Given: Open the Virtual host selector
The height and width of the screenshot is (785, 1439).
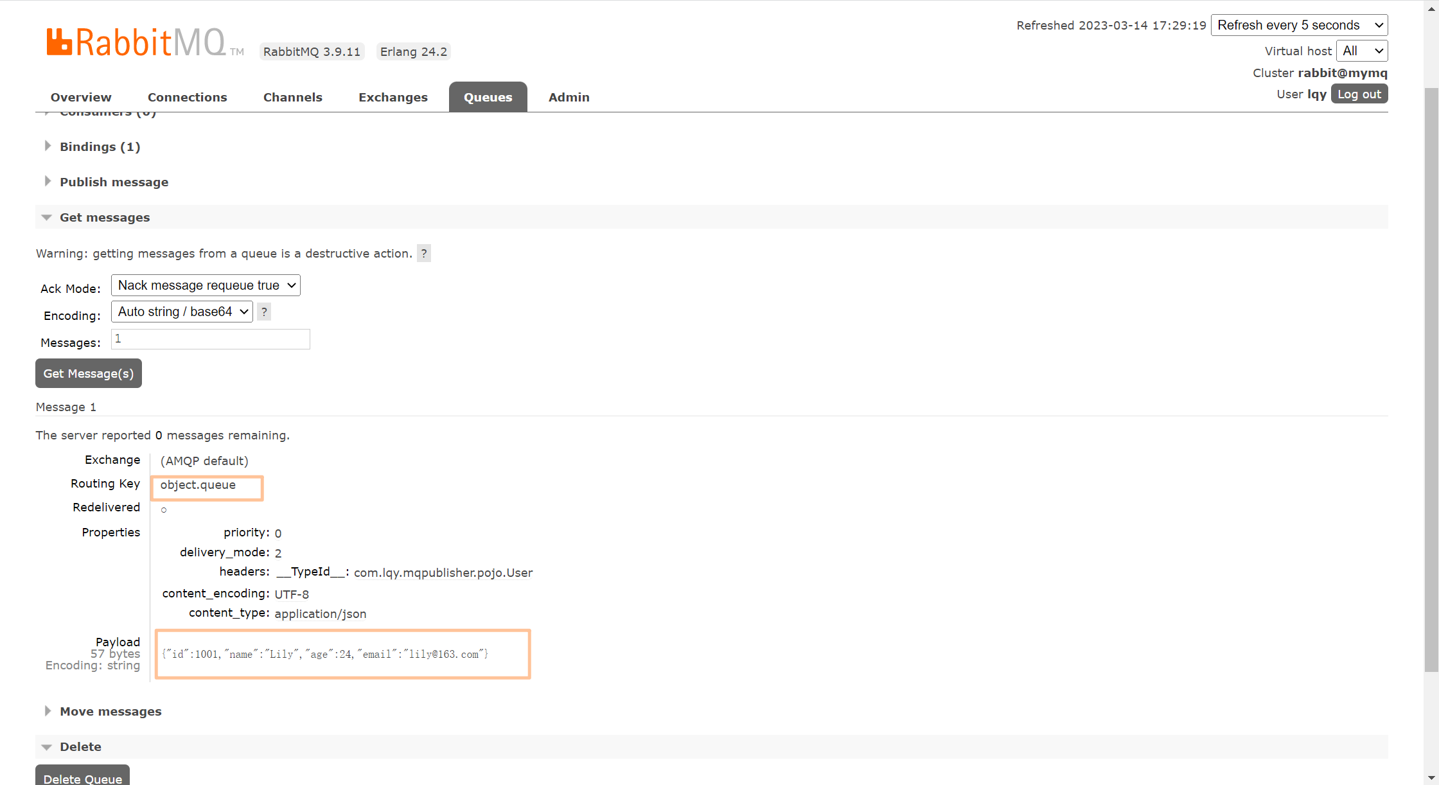Looking at the screenshot, I should [1361, 51].
